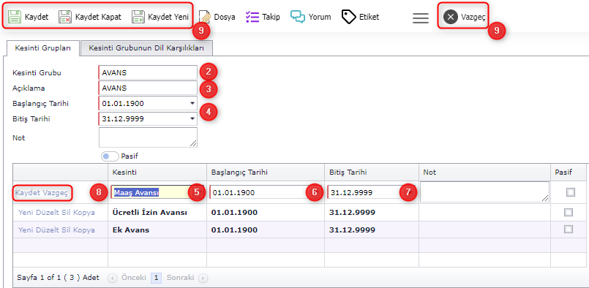The width and height of the screenshot is (589, 288).
Task: Check the Pasif checkbox in the Maaş Avansı row
Action: [x=571, y=192]
